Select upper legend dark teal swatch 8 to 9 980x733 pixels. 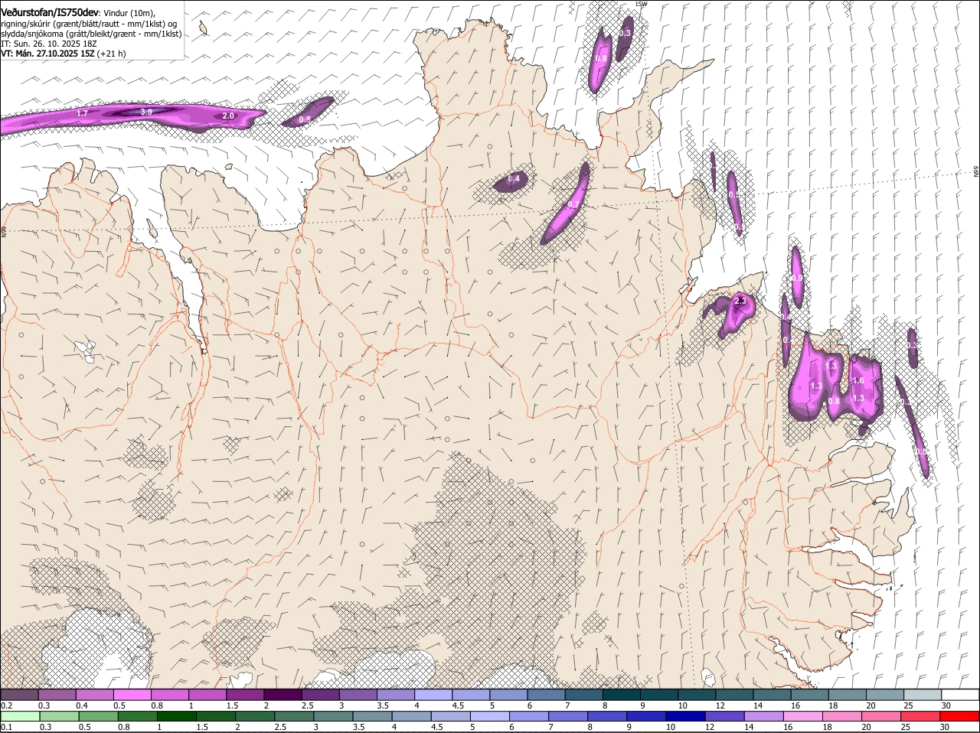(621, 695)
